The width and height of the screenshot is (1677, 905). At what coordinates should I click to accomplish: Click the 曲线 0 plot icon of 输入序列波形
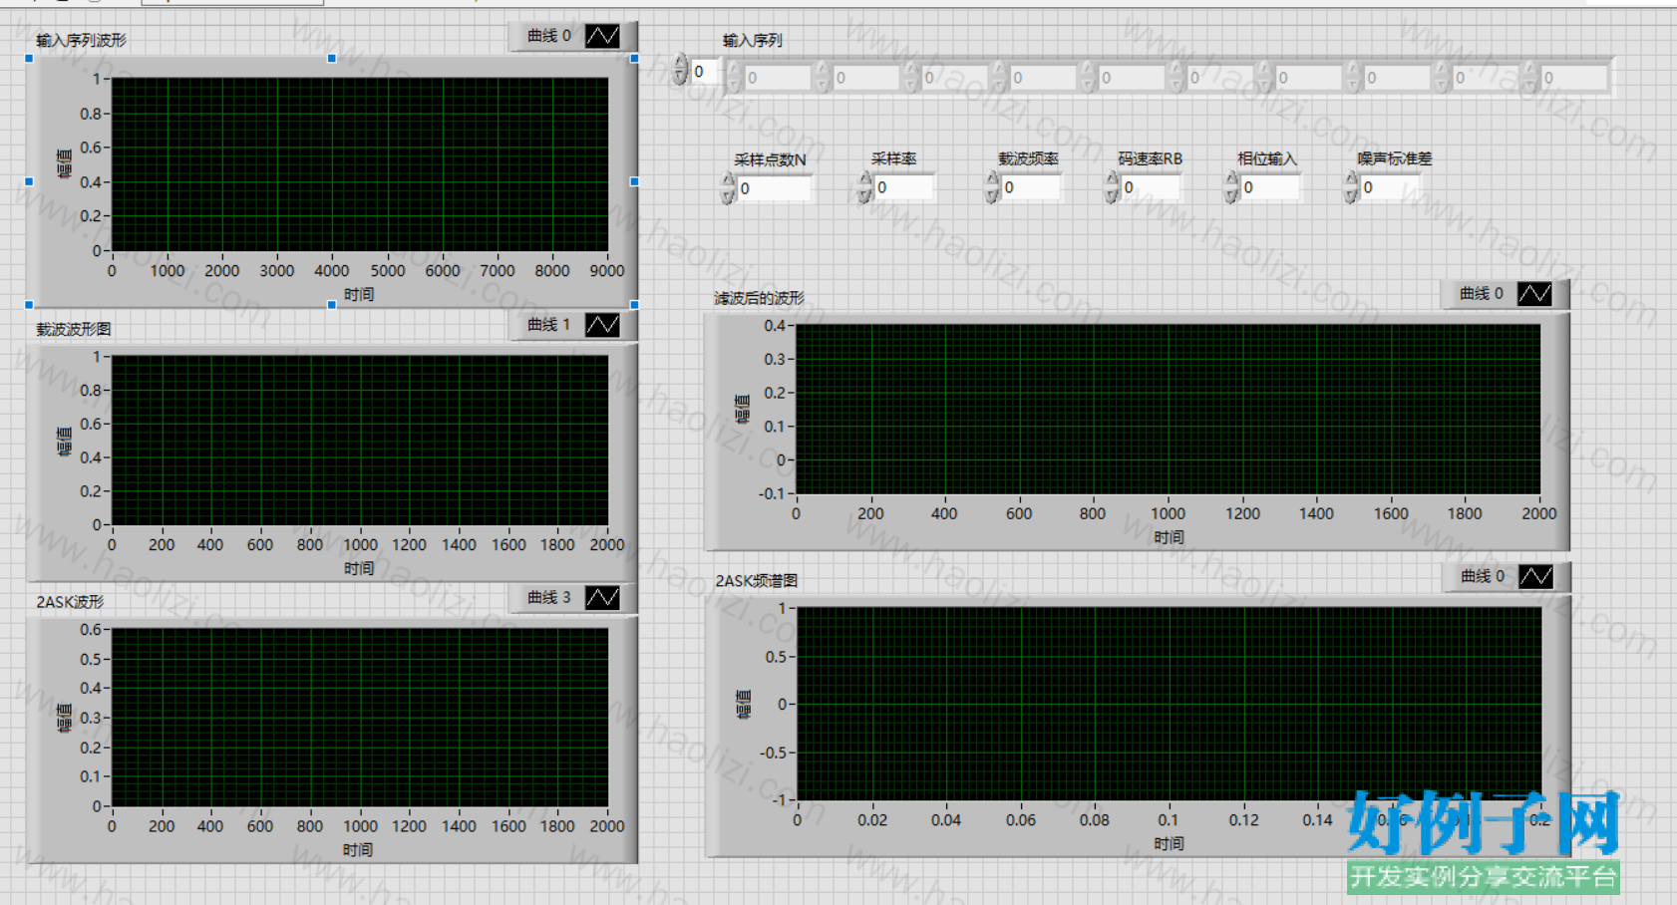pos(602,36)
